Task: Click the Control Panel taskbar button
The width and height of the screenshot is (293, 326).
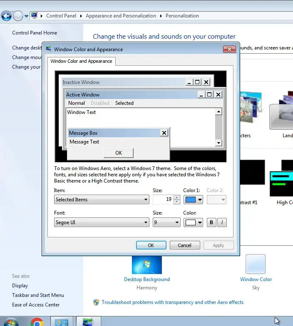Action: (62, 321)
